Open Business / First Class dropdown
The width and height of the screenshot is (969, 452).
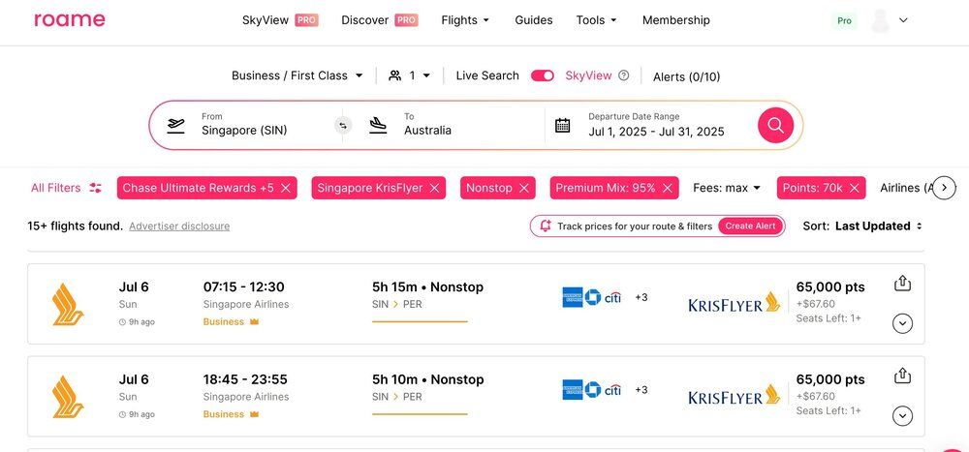click(x=297, y=75)
